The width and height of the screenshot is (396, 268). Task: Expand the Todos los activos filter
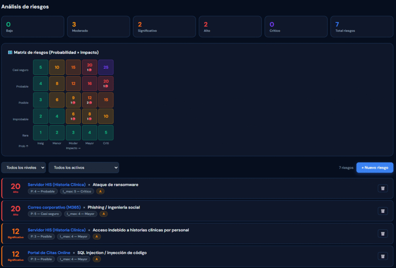click(x=84, y=168)
